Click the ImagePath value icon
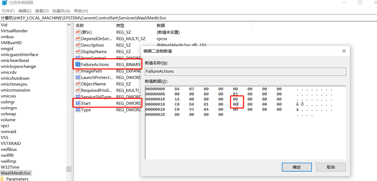The image size is (377, 181). tap(78, 71)
